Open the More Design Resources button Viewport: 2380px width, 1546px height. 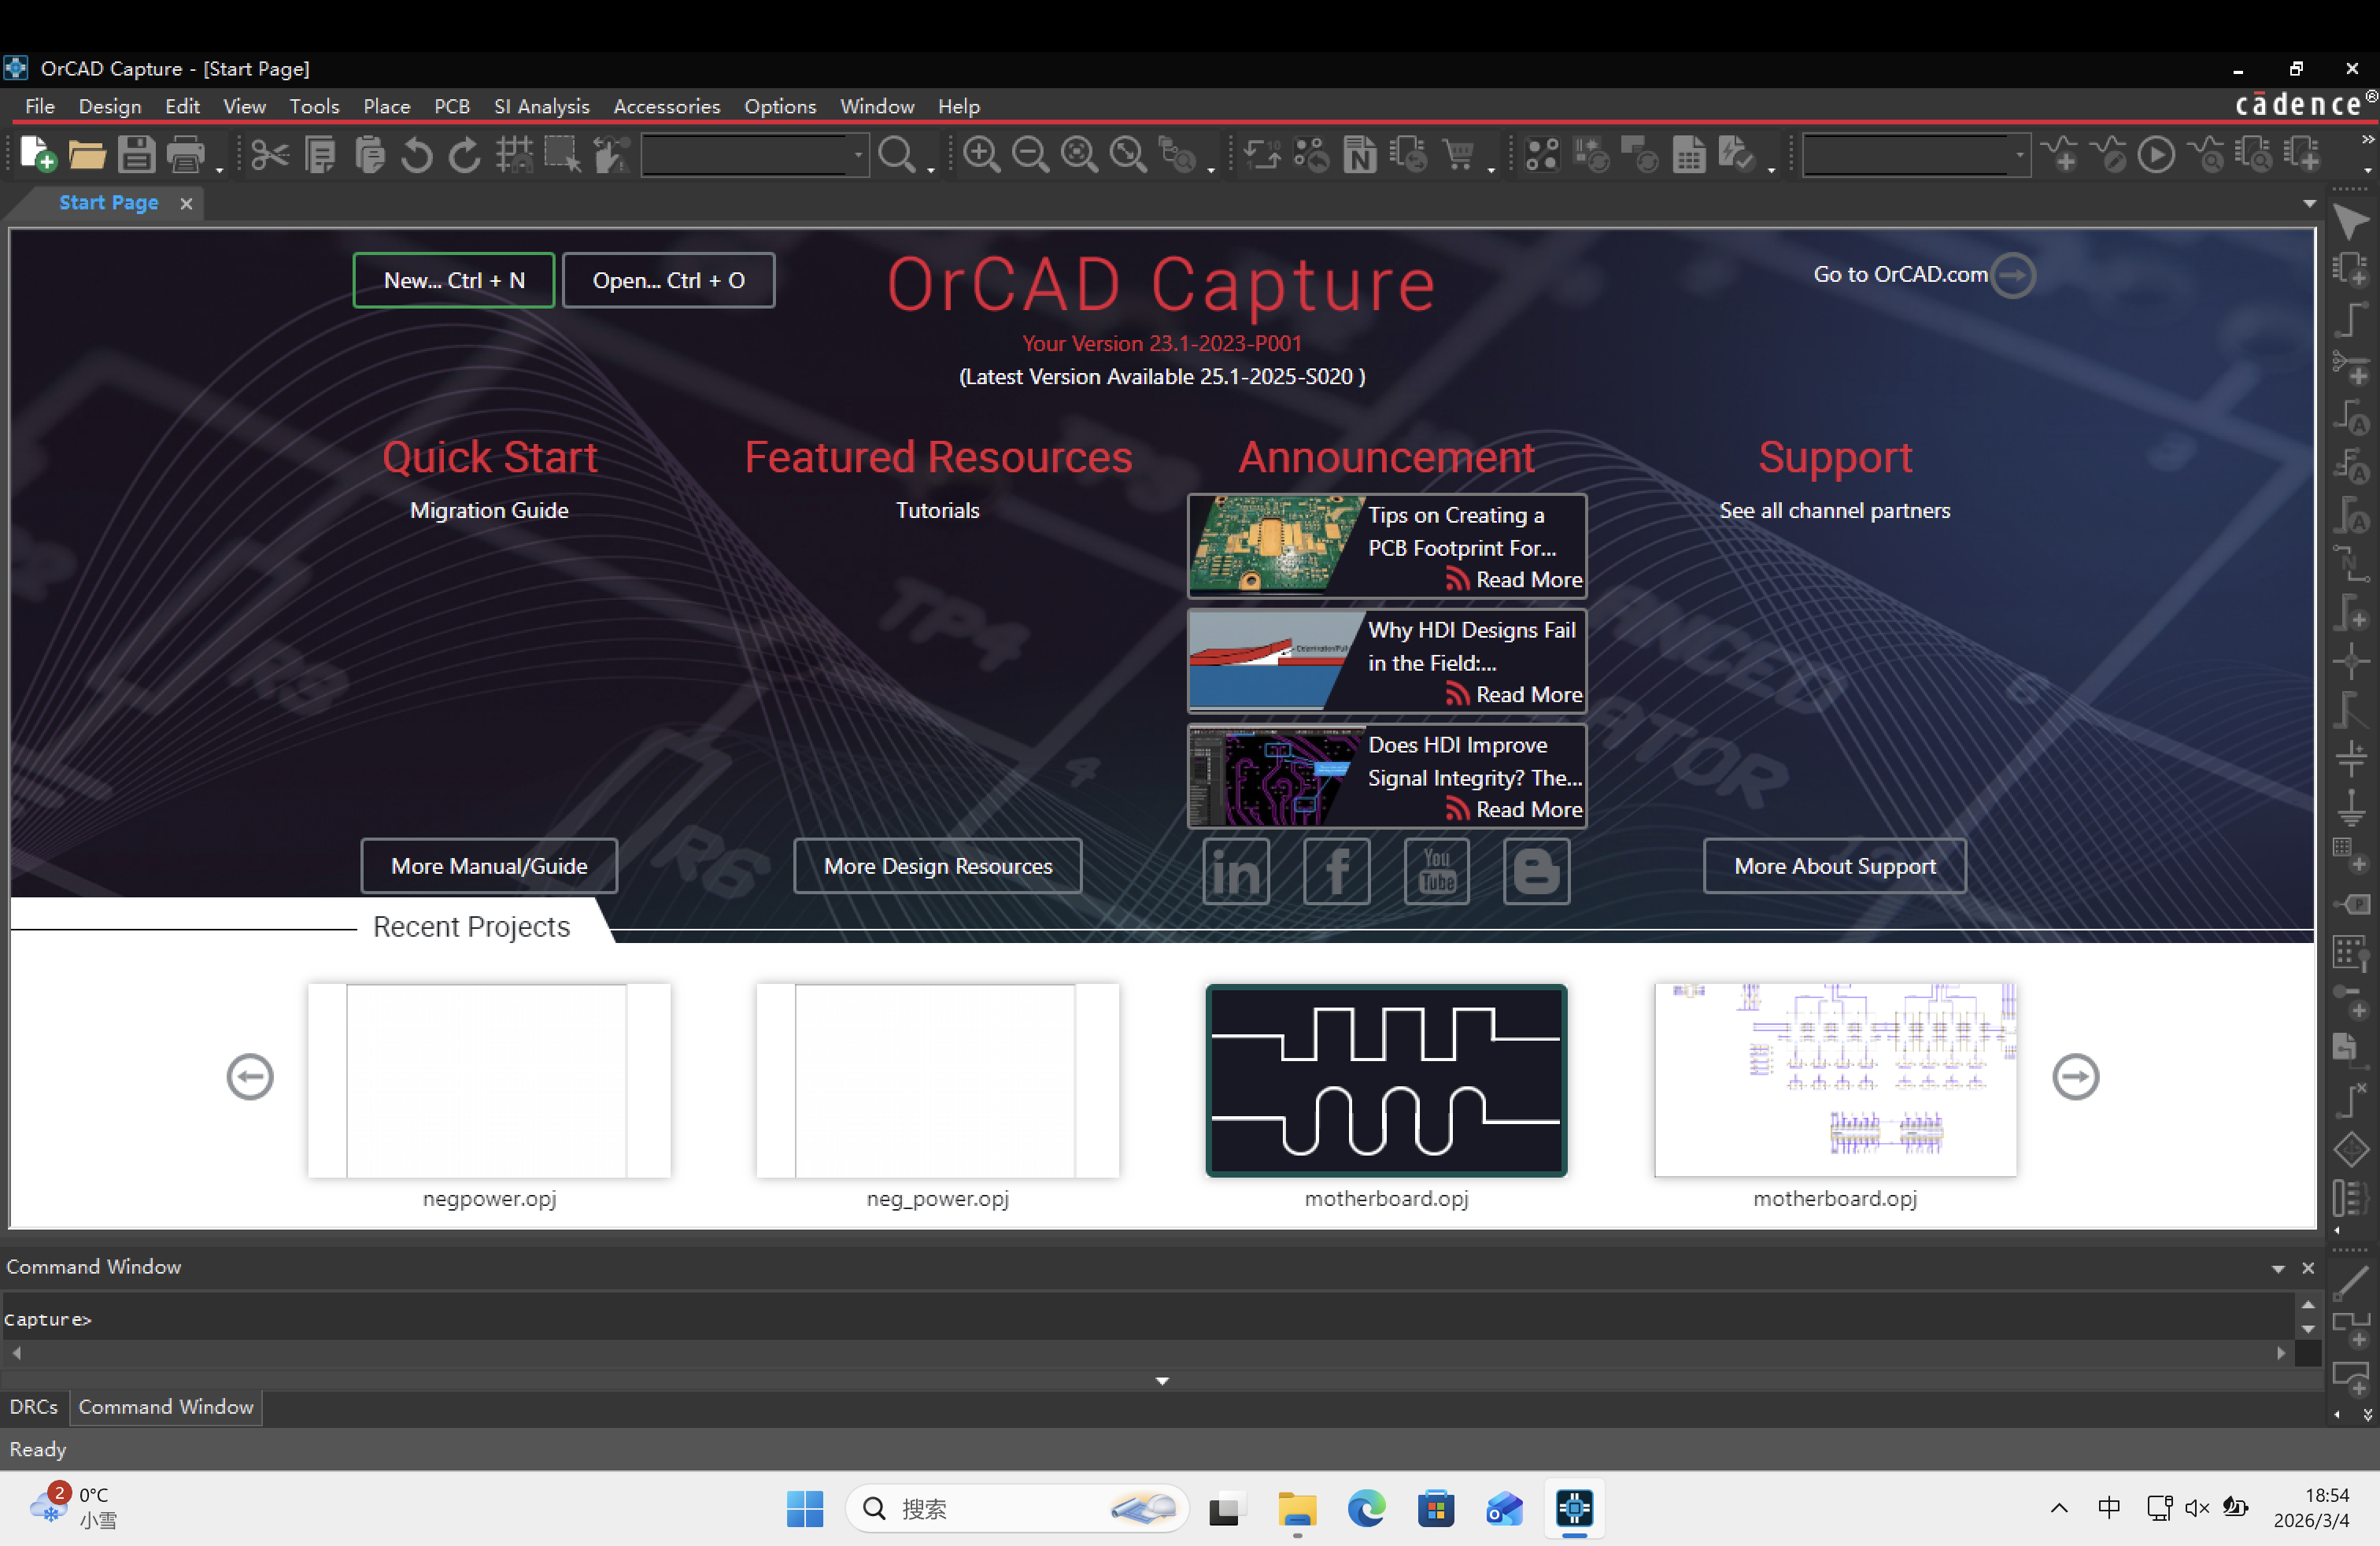point(938,866)
